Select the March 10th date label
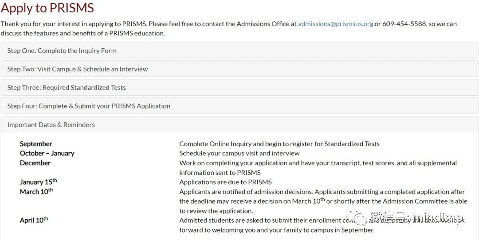Viewport: 479px width, 240px height. tap(36, 191)
